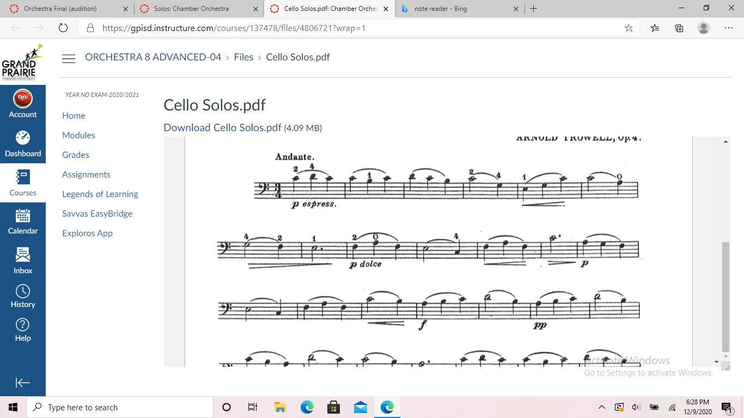Close the Orchestra Final (audition) tab
Screen dimensions: 744x418
[125, 9]
